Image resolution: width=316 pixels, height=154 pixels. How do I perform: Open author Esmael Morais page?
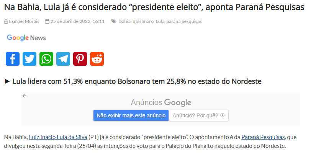tap(24, 21)
